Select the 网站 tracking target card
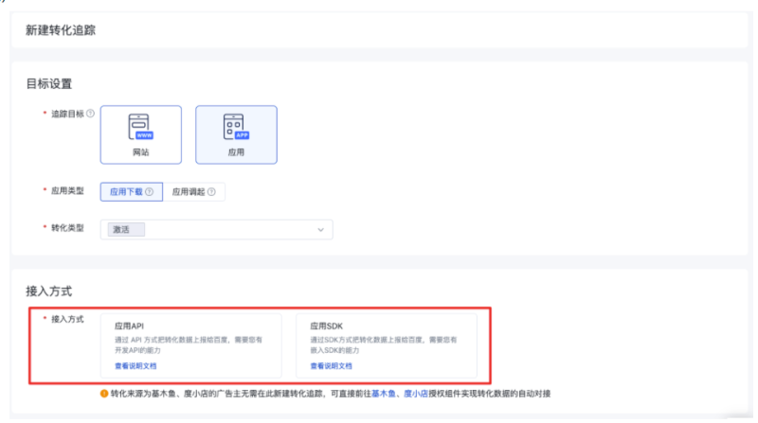The width and height of the screenshot is (758, 423). point(140,134)
